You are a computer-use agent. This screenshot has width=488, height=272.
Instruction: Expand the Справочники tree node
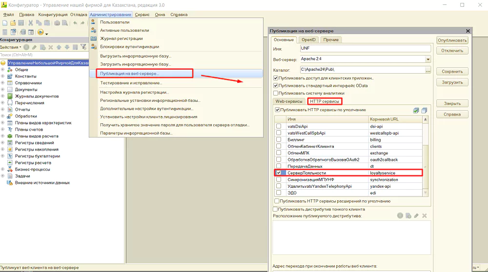[2, 83]
